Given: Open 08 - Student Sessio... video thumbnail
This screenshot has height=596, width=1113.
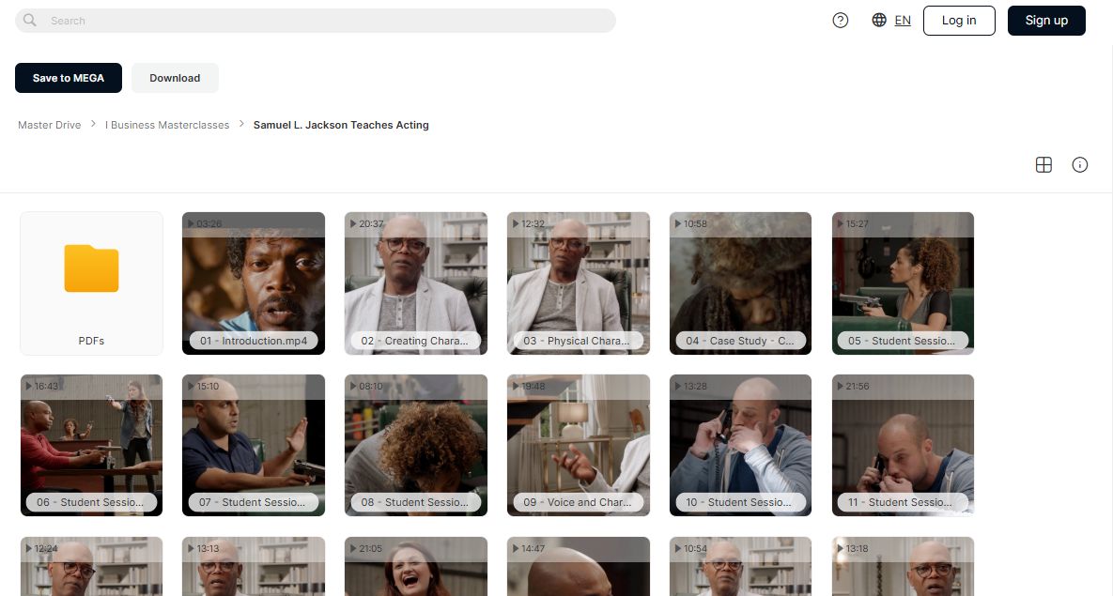Looking at the screenshot, I should pyautogui.click(x=416, y=445).
